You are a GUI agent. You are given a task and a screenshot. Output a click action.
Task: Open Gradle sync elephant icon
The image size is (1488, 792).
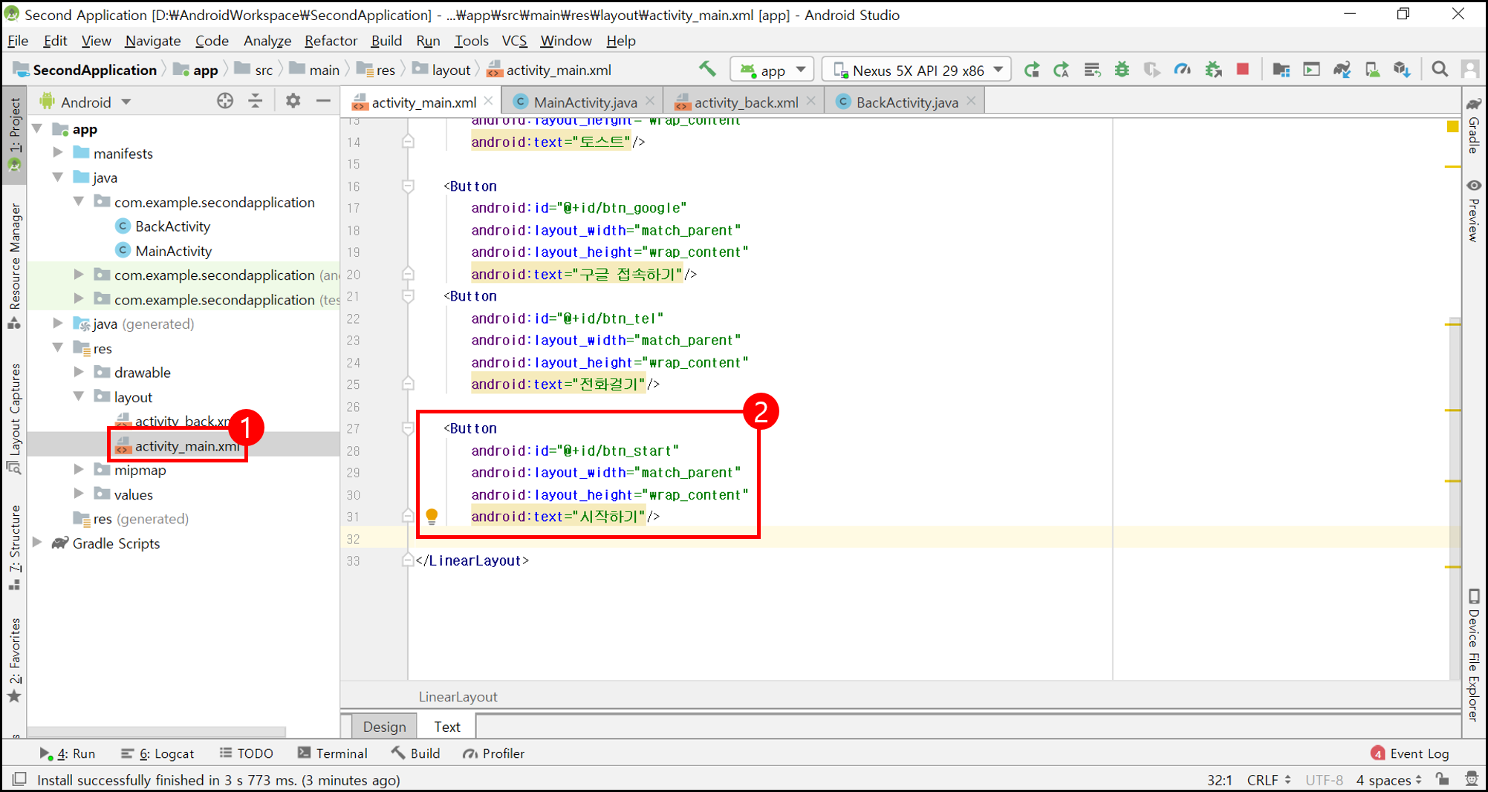click(x=1342, y=69)
